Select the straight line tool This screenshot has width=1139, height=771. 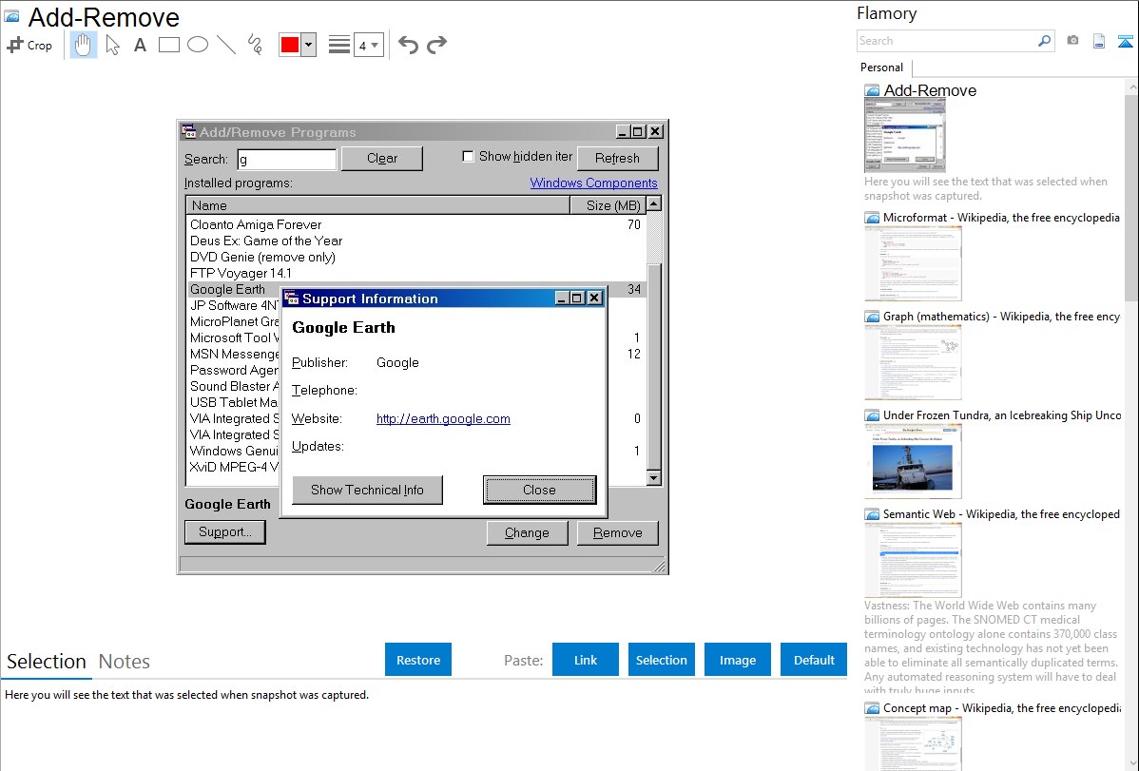pos(226,45)
